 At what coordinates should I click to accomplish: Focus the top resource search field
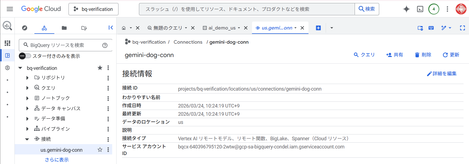(x=247, y=9)
